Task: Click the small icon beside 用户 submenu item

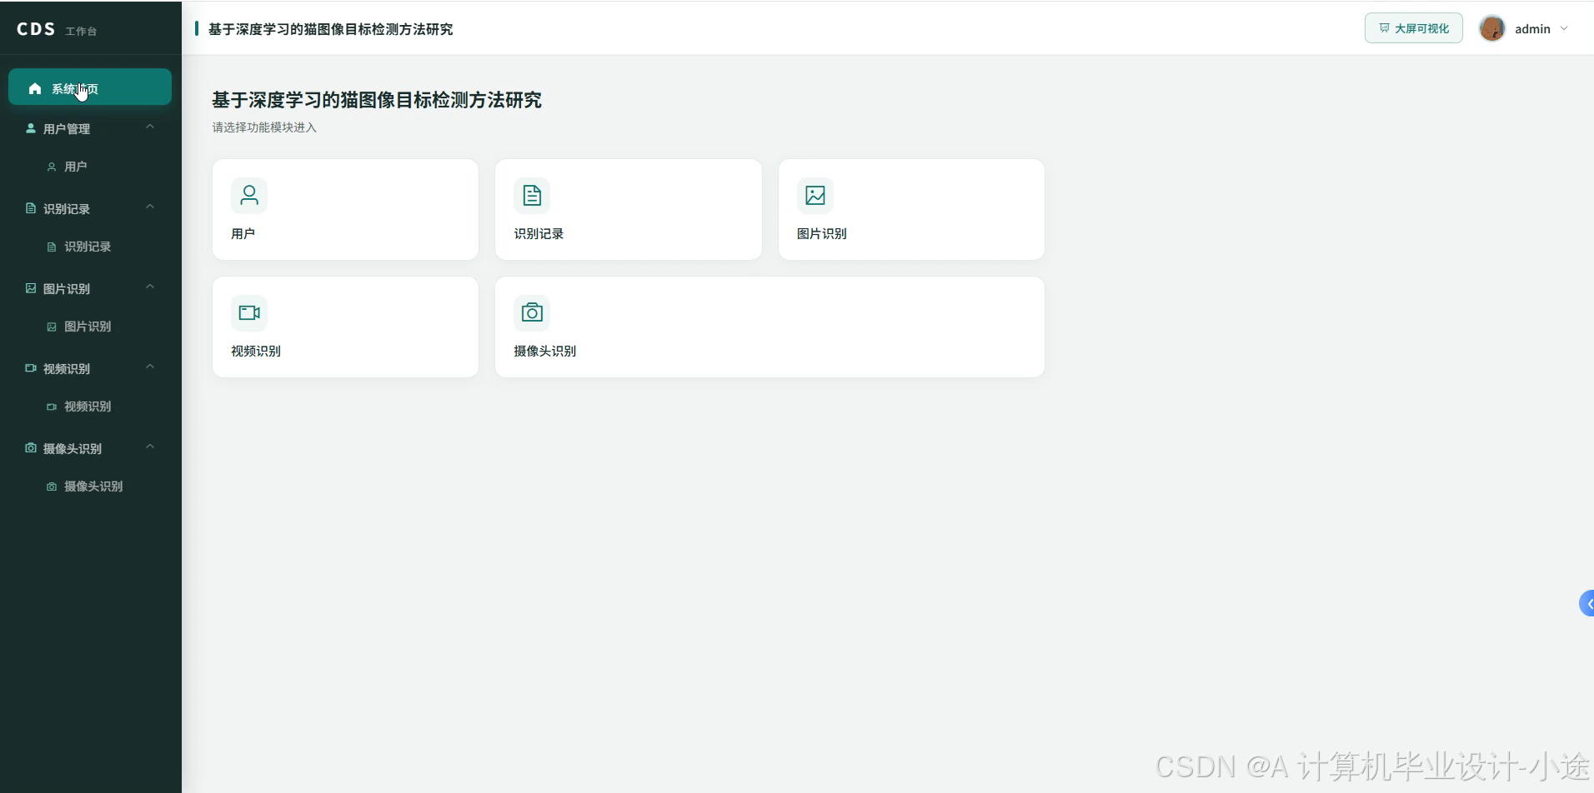Action: (52, 167)
